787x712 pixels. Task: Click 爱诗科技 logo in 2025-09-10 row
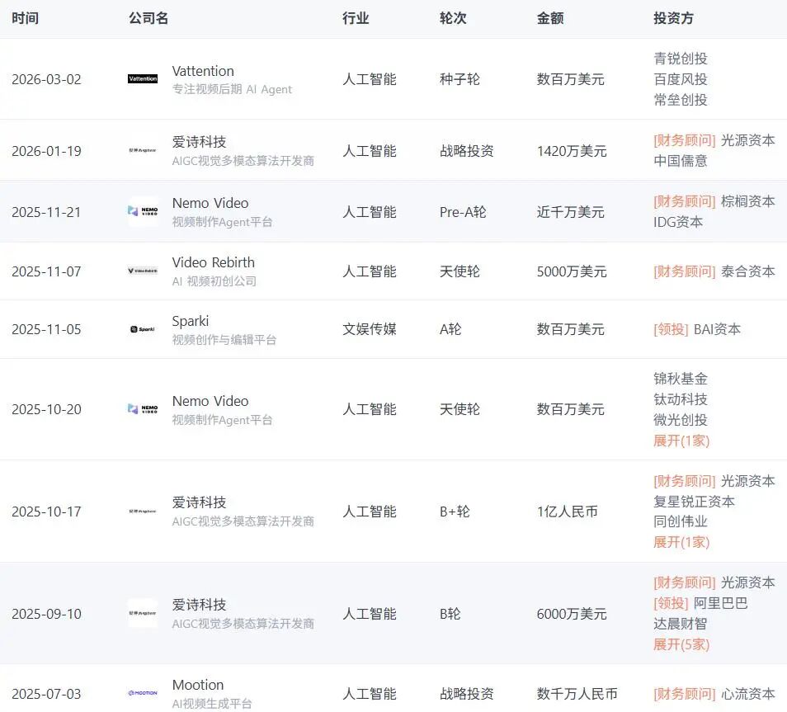pos(143,613)
